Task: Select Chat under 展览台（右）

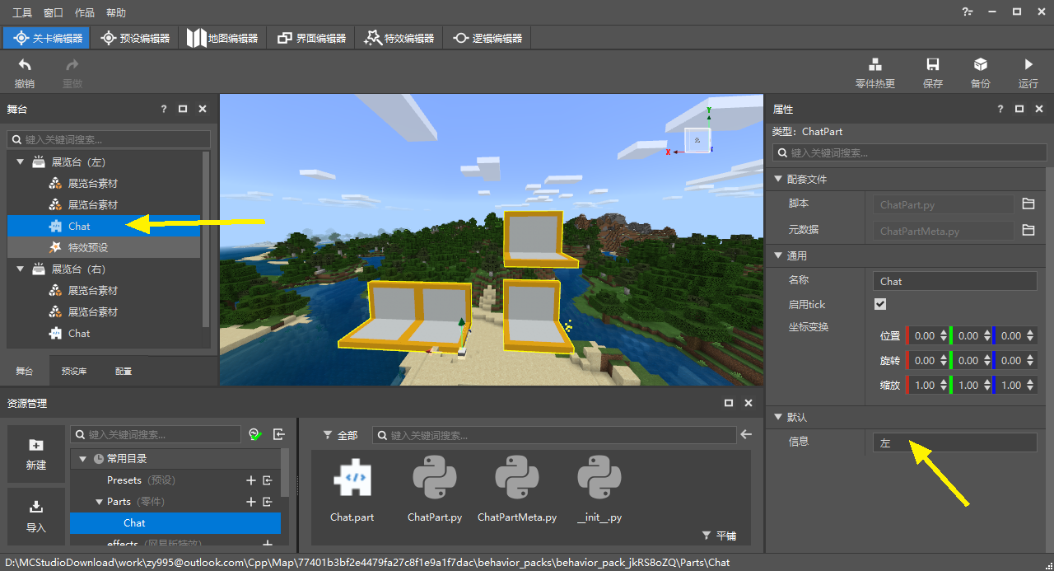Action: click(104, 334)
